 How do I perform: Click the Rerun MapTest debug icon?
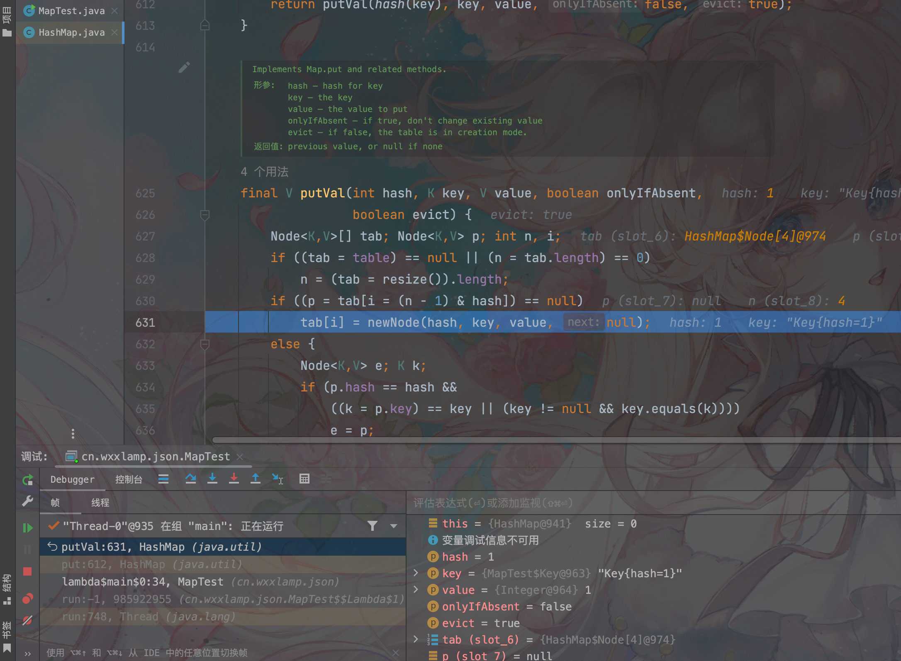28,480
